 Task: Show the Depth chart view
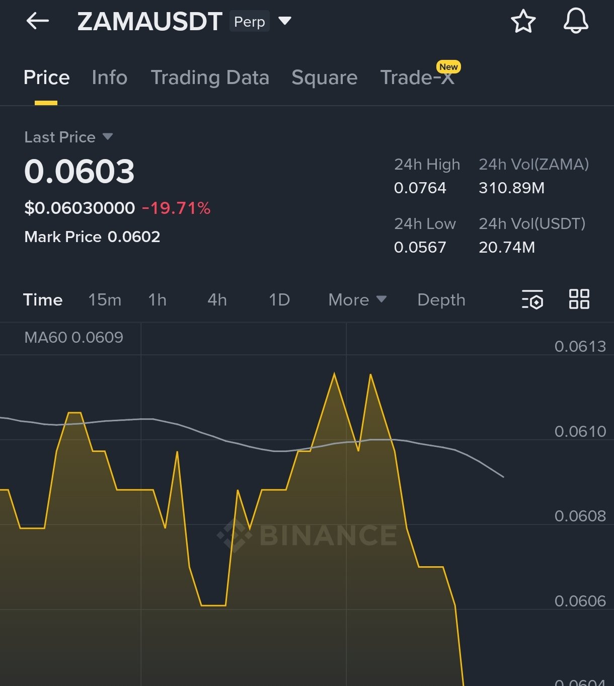point(441,300)
